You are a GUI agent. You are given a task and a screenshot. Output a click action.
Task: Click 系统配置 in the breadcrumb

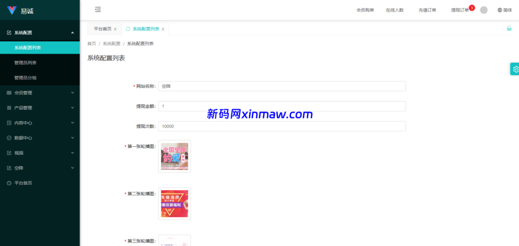[112, 44]
